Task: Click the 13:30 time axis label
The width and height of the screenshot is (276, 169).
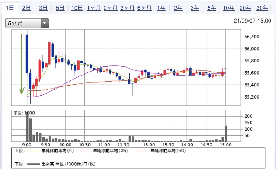Action: click(168, 145)
